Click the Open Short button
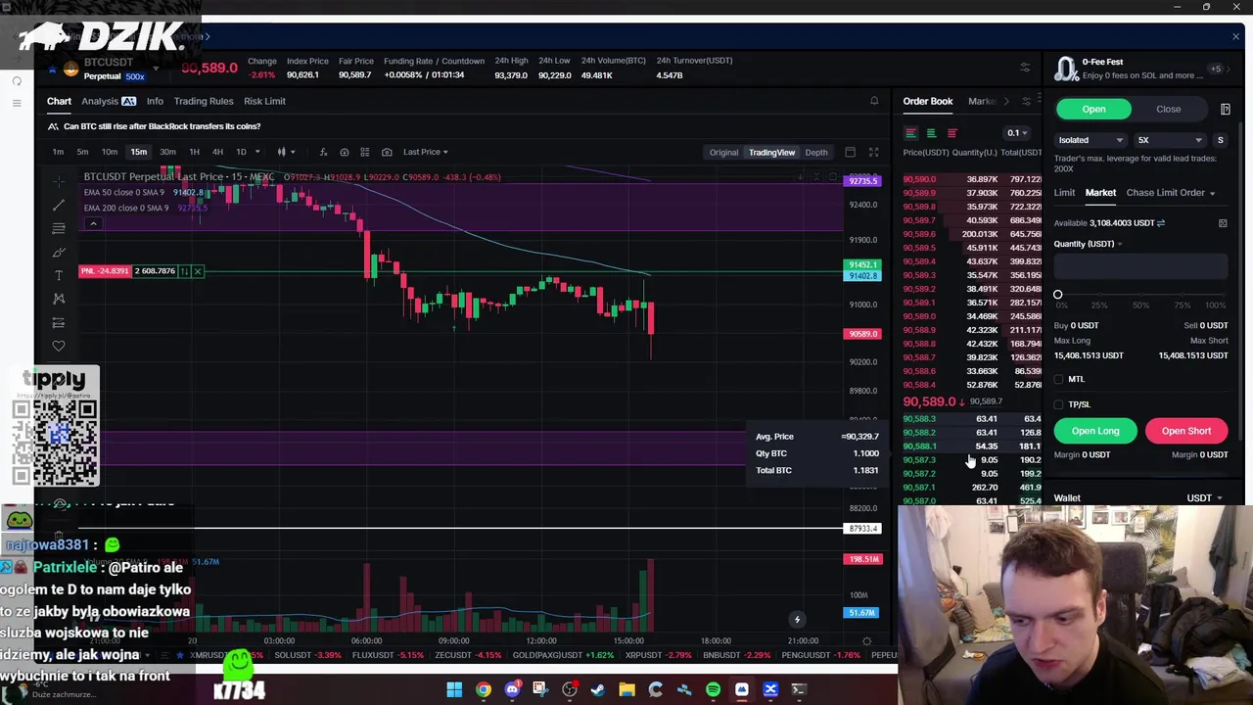This screenshot has height=705, width=1253. point(1186,431)
